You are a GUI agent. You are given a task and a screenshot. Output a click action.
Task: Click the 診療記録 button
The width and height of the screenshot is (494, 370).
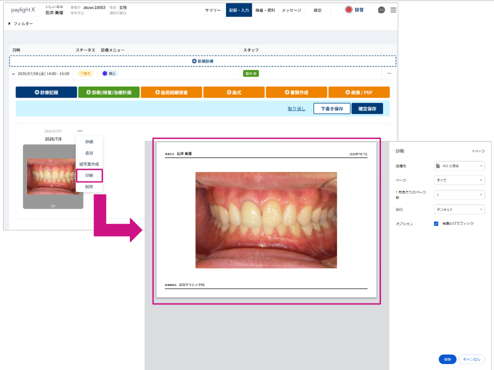[46, 92]
